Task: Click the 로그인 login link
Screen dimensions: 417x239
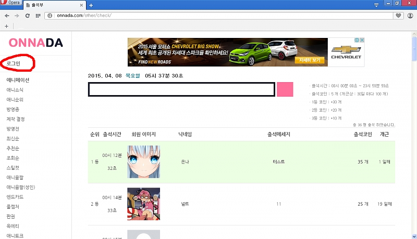Action: click(x=14, y=63)
